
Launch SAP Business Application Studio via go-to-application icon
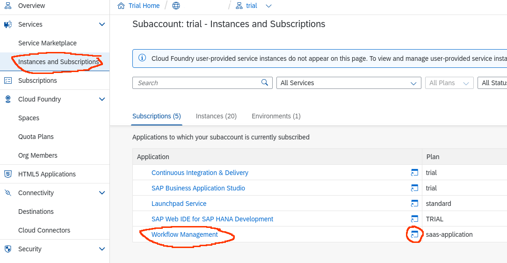pyautogui.click(x=414, y=188)
